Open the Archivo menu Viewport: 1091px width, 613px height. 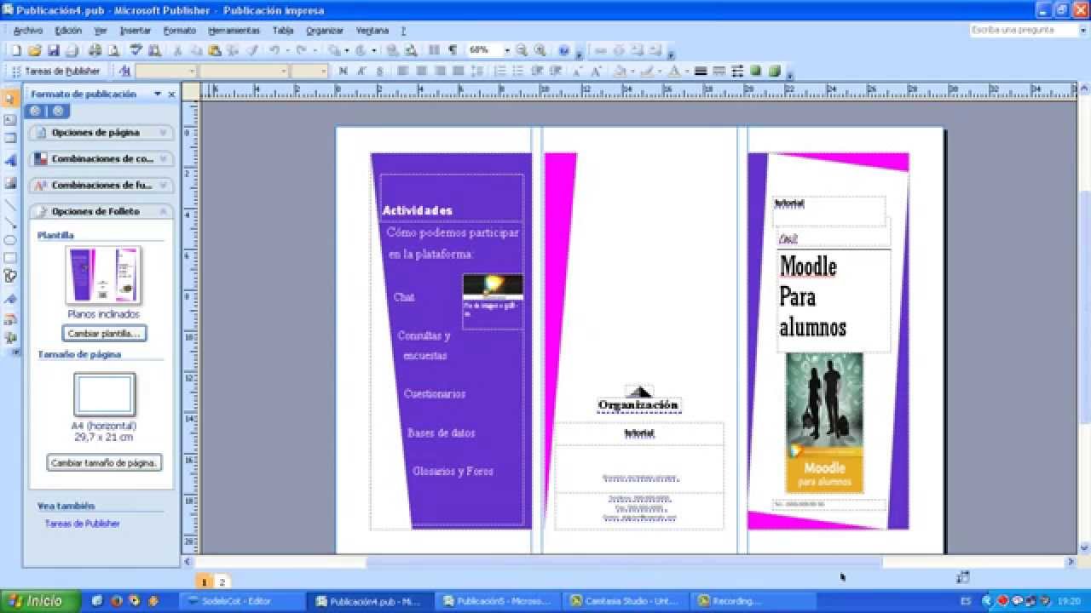[28, 31]
